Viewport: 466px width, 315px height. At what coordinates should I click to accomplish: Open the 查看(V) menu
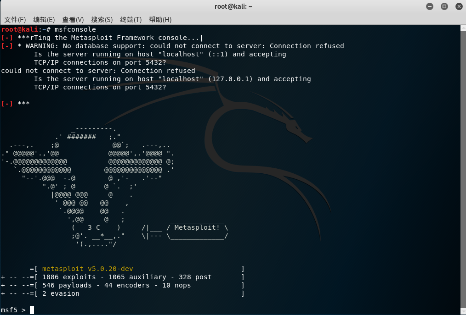[x=73, y=20]
